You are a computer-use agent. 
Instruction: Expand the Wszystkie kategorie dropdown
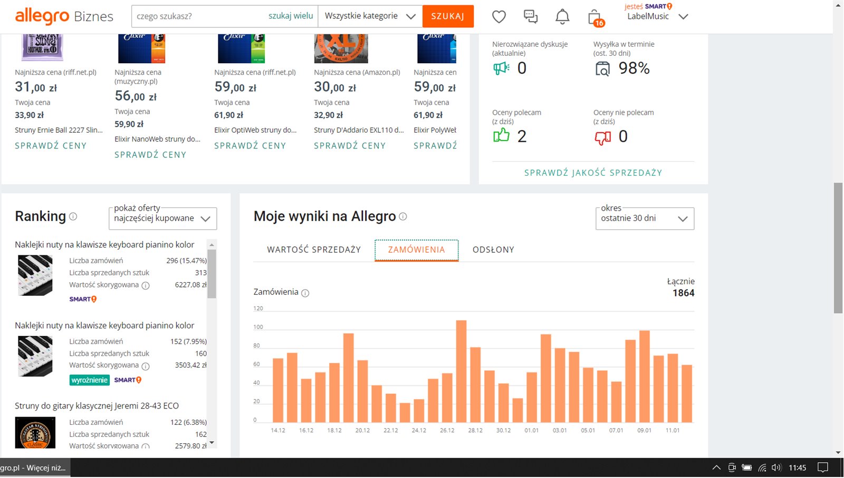370,16
